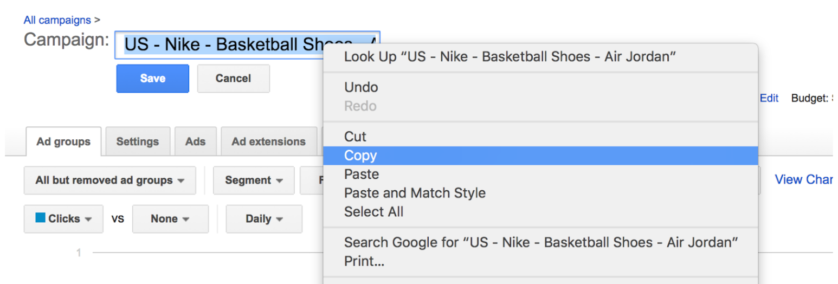This screenshot has height=284, width=838.
Task: Expand the None comparison metric dropdown
Action: pyautogui.click(x=170, y=219)
